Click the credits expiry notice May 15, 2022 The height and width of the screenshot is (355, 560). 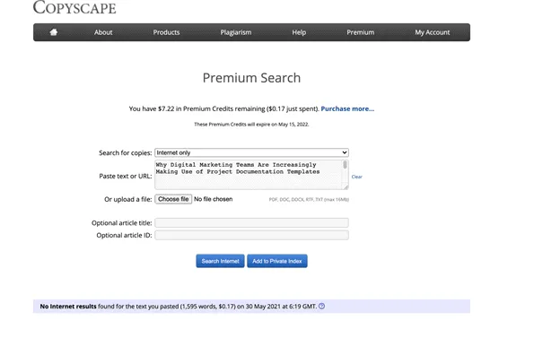pos(251,125)
